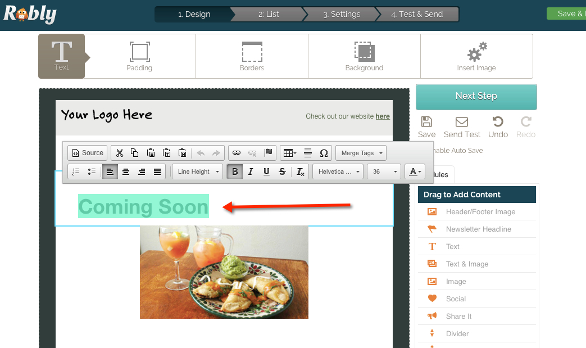Go to the 2: List step

tap(269, 14)
